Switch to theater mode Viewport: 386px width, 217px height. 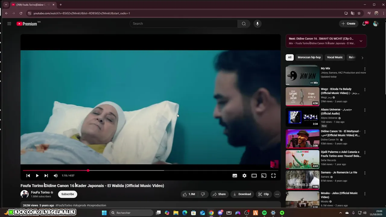[254, 175]
